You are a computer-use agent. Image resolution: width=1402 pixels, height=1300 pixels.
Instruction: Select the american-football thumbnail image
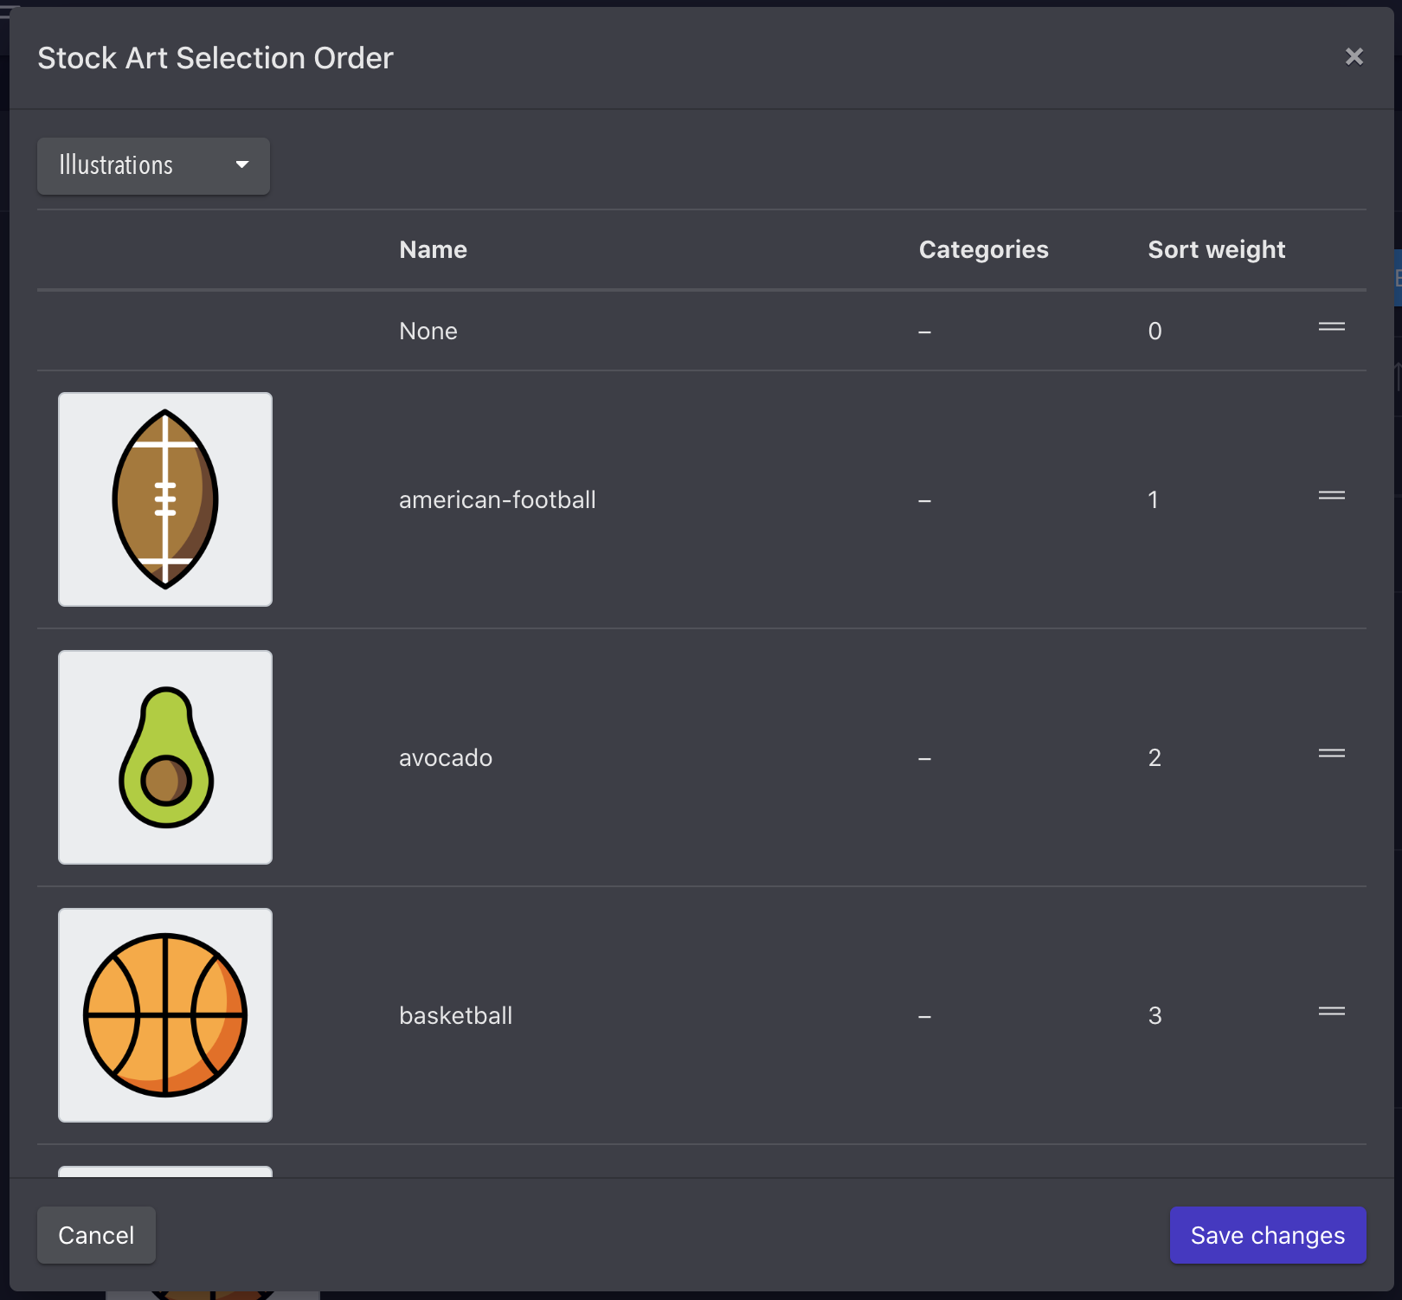tap(165, 499)
